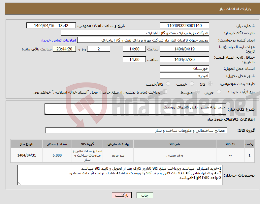Click the متر مربع unit cell

click(x=118, y=155)
